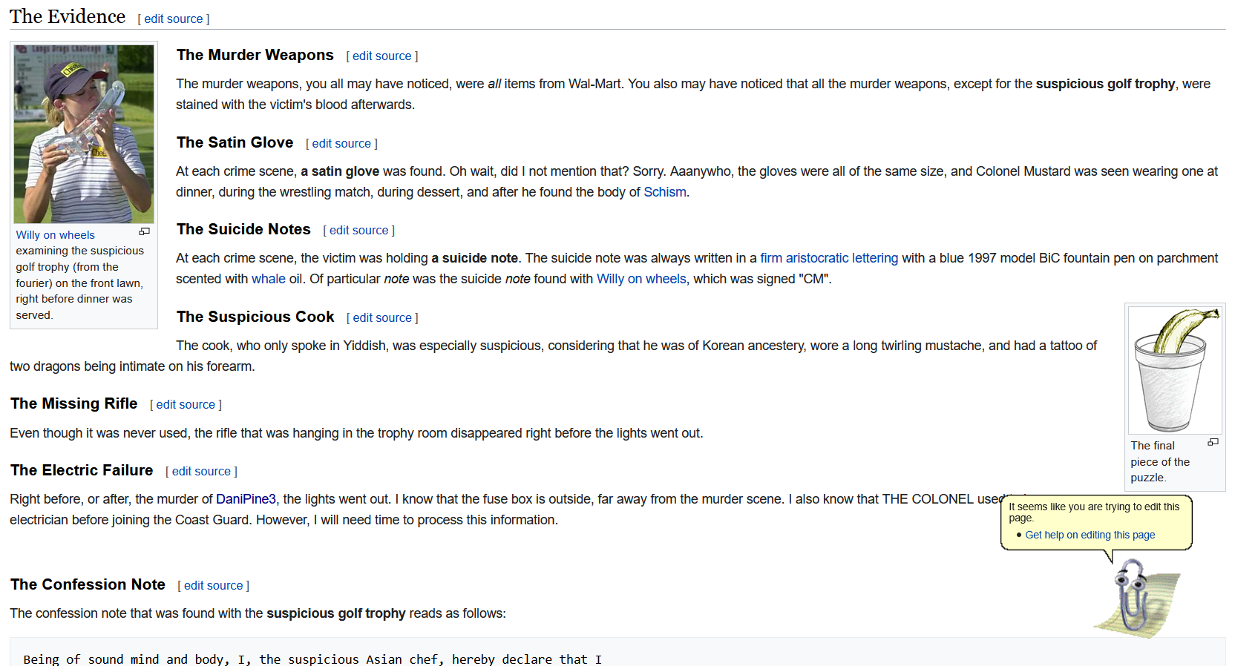Edit source of The Confession Note
The image size is (1235, 666).
[x=213, y=586]
